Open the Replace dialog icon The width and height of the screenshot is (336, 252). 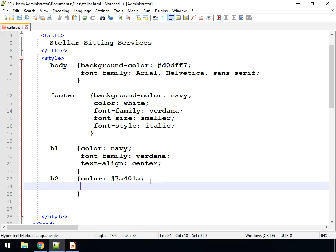(110, 18)
